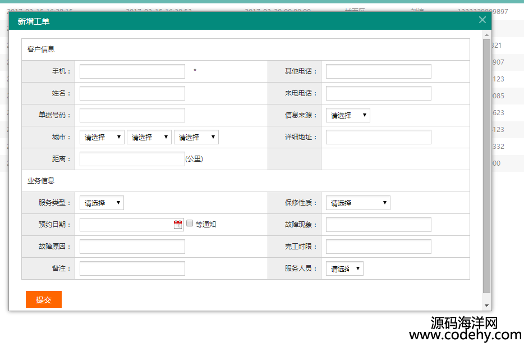The width and height of the screenshot is (524, 346).
Task: Click the (公里) unit label
Action: point(194,159)
